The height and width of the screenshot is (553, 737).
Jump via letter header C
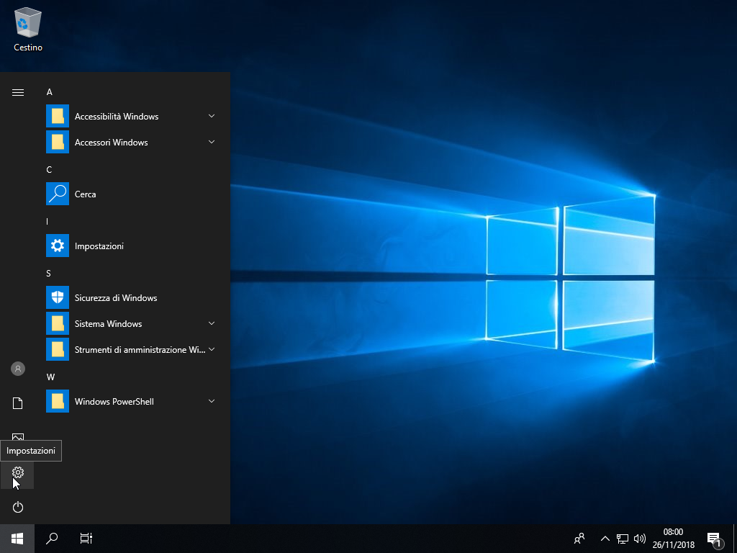[x=50, y=170]
